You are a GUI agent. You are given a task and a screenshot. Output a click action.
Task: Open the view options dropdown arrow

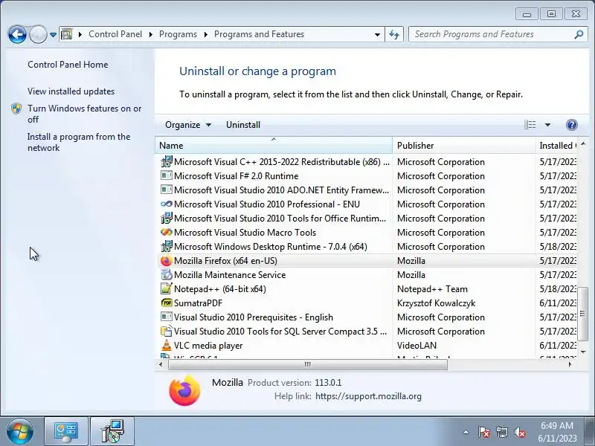coord(547,125)
